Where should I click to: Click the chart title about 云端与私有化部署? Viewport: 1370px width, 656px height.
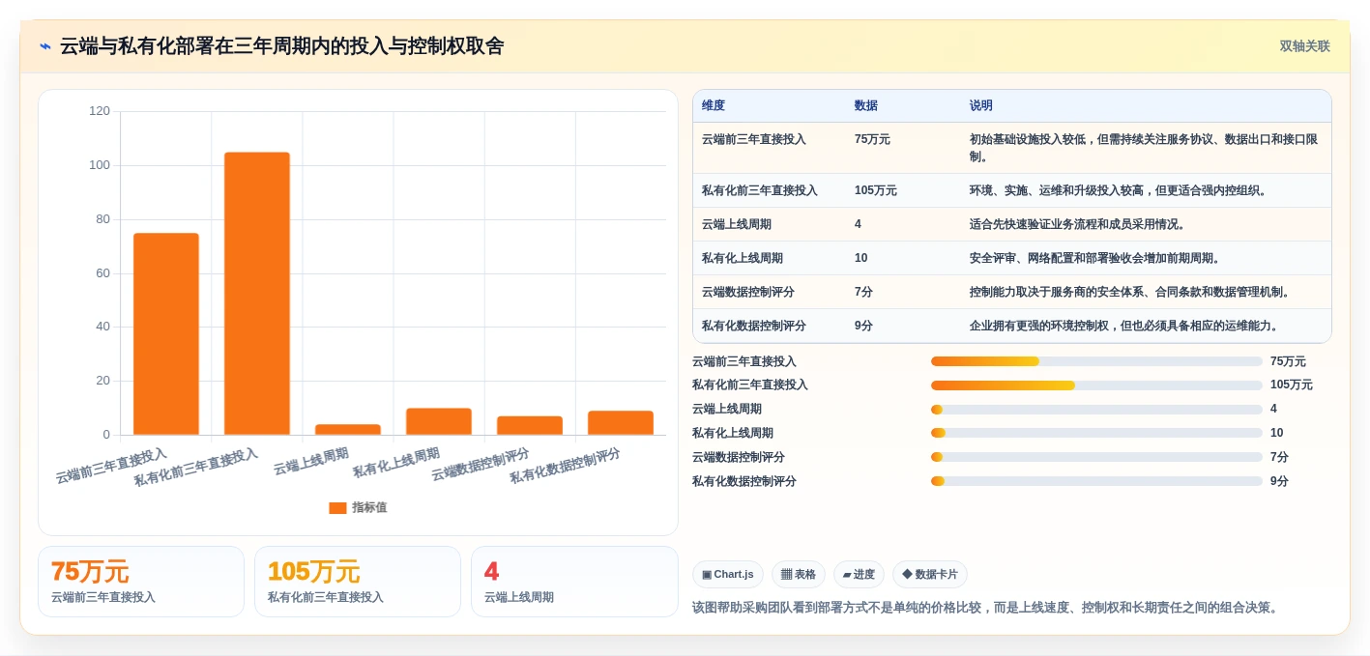coord(281,46)
